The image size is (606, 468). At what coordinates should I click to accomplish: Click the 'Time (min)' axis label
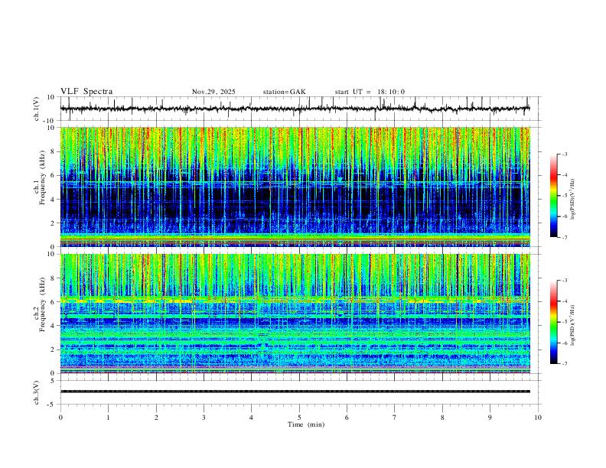click(306, 424)
